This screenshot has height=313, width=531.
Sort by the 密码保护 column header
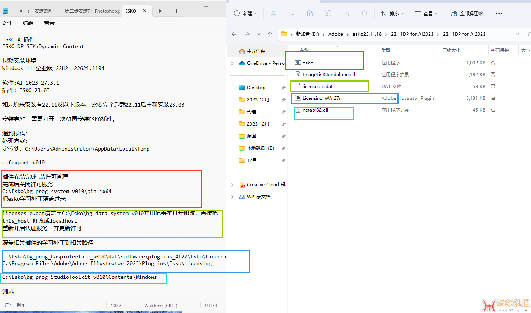pyautogui.click(x=500, y=50)
